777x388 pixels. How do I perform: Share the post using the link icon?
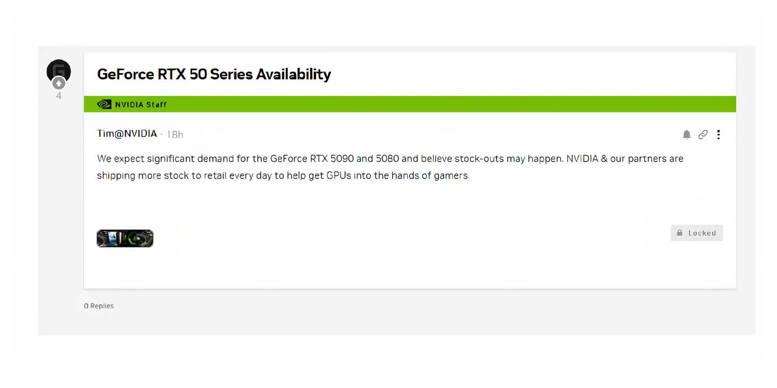click(703, 135)
